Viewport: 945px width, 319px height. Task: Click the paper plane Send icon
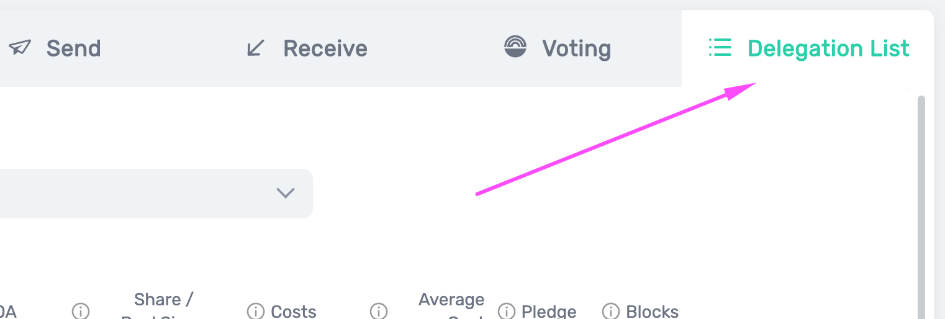coord(20,48)
